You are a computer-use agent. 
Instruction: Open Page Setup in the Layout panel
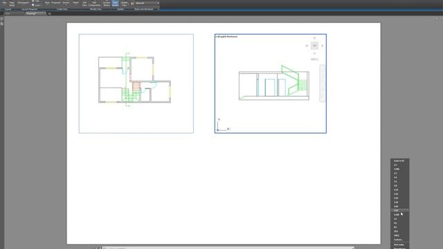12,3
